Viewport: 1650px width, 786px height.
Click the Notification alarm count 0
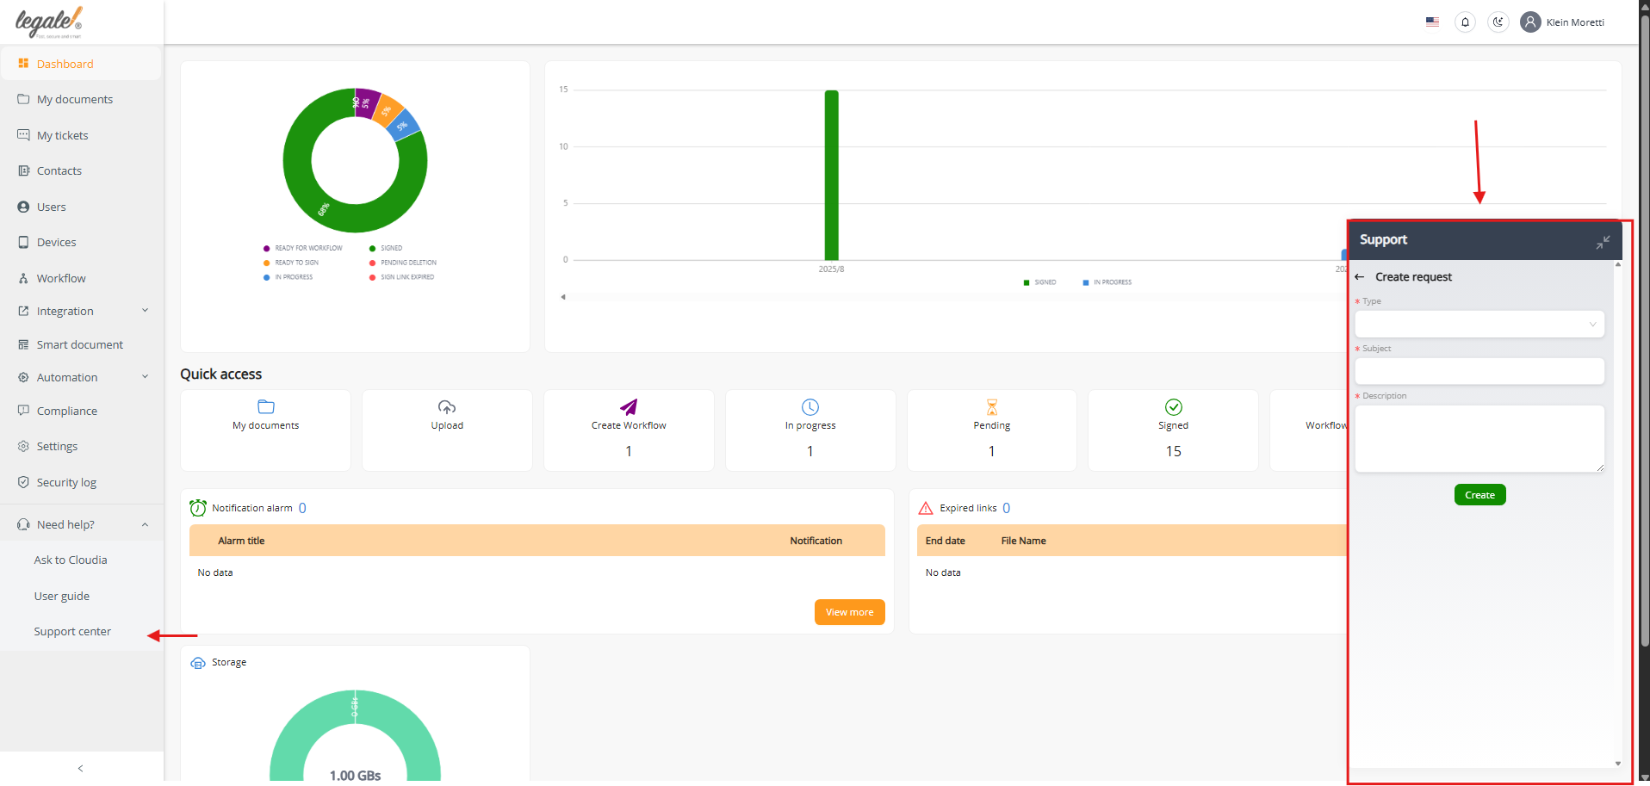point(302,508)
